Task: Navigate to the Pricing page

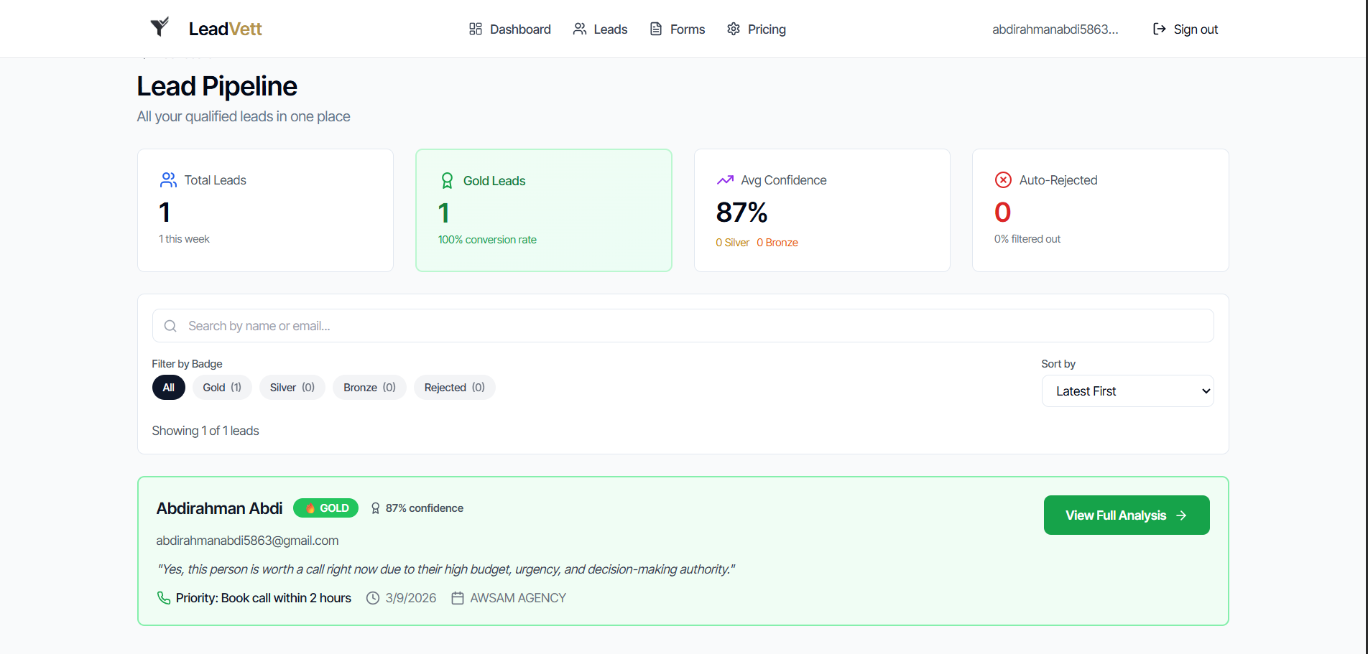Action: click(x=766, y=29)
